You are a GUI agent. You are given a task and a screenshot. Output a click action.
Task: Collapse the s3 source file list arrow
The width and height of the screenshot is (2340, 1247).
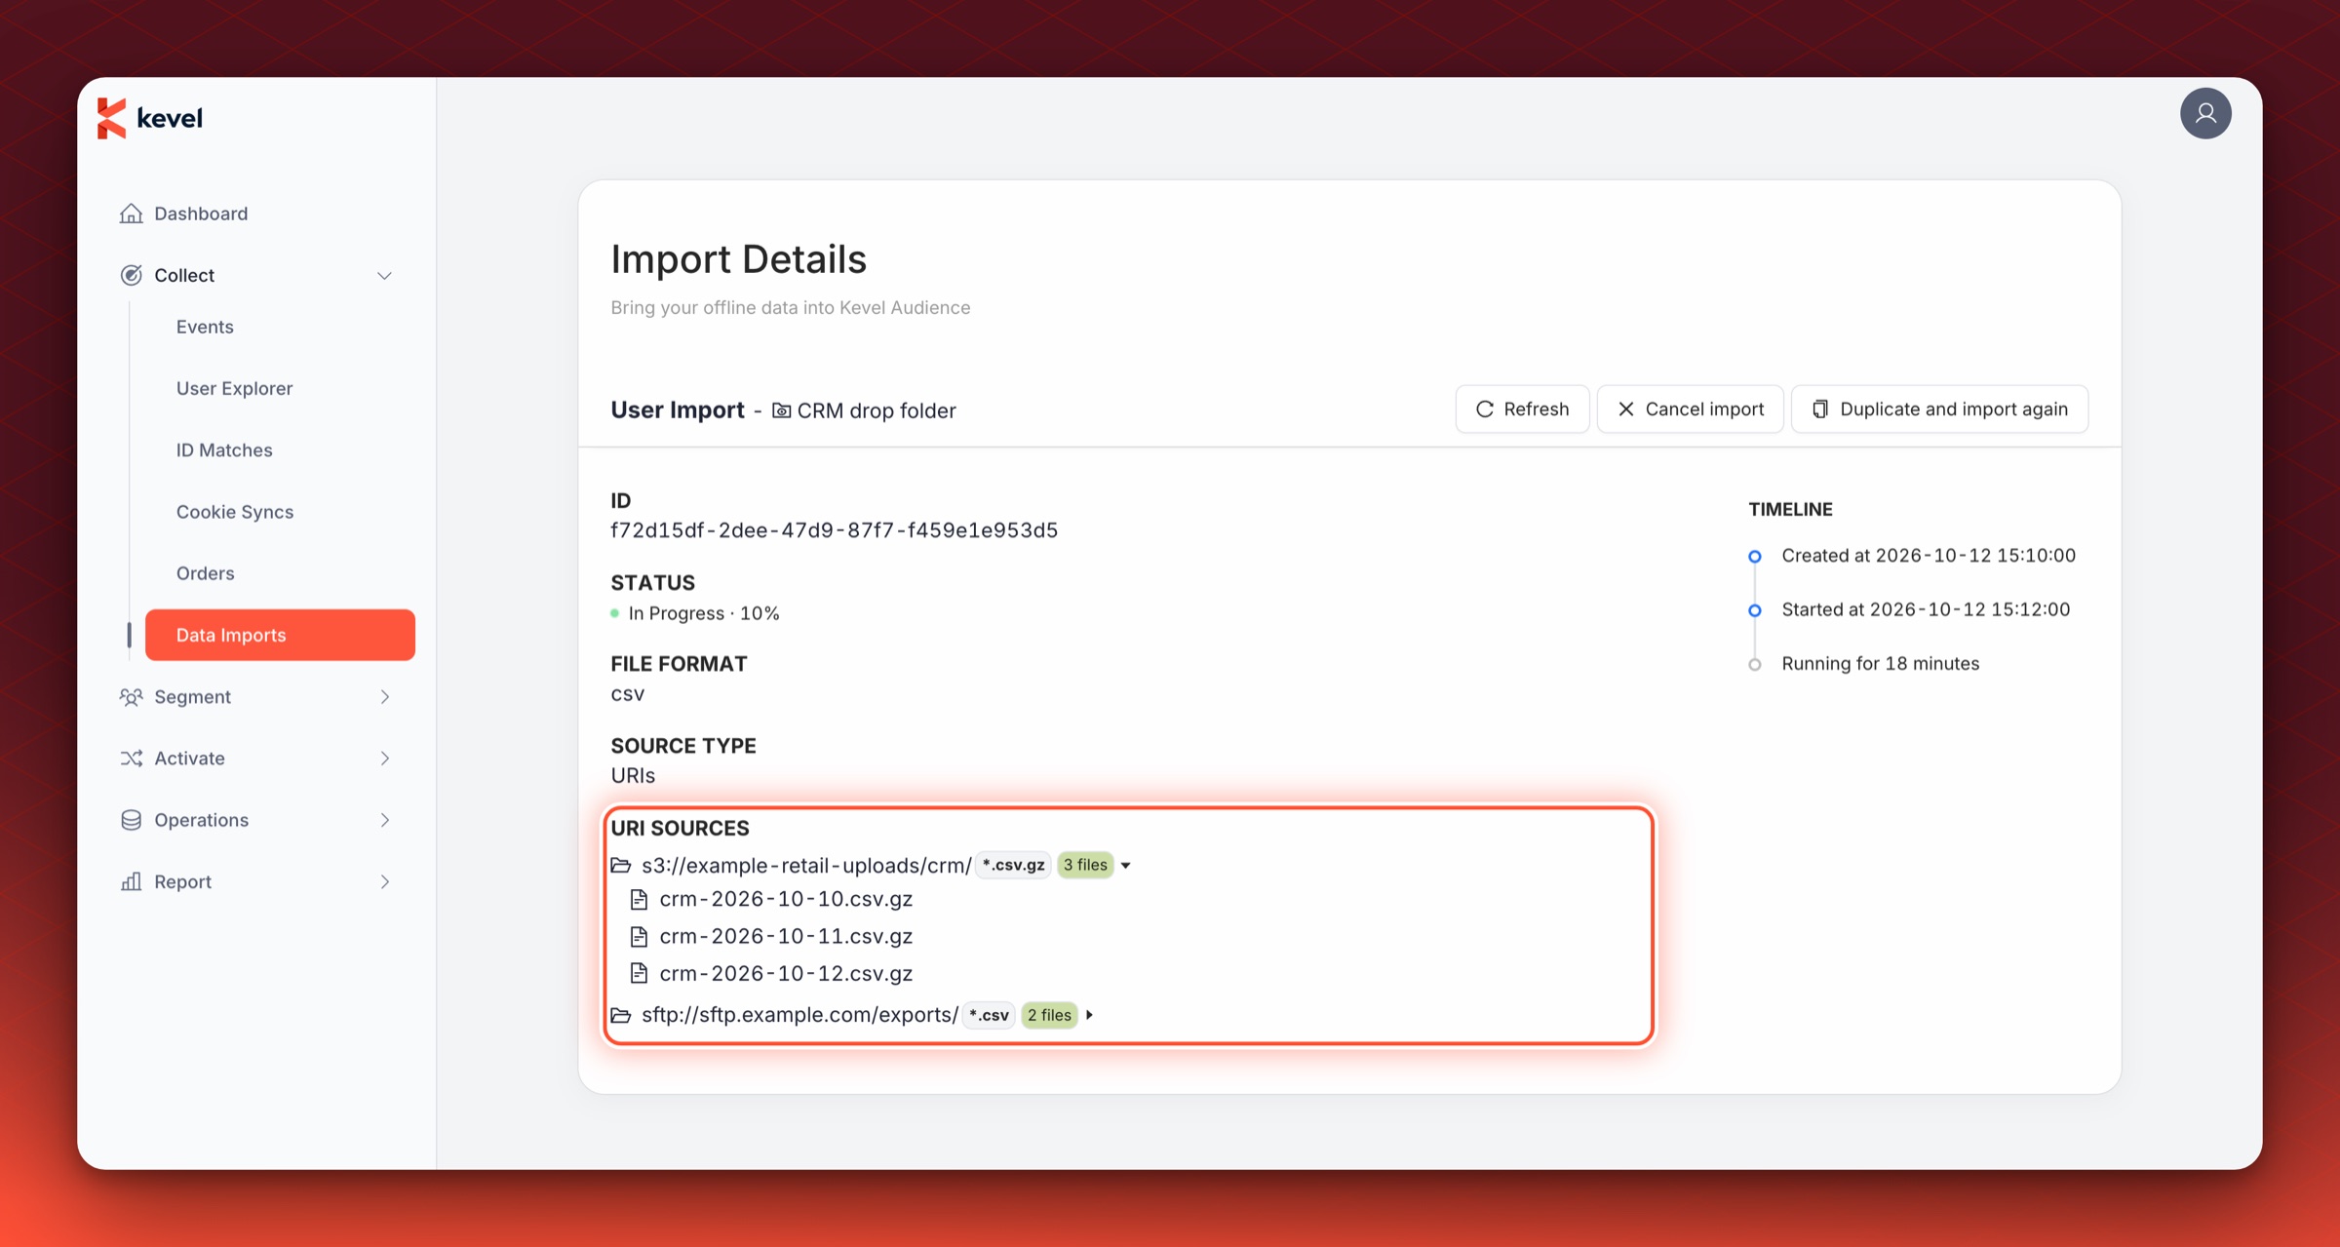pos(1125,866)
